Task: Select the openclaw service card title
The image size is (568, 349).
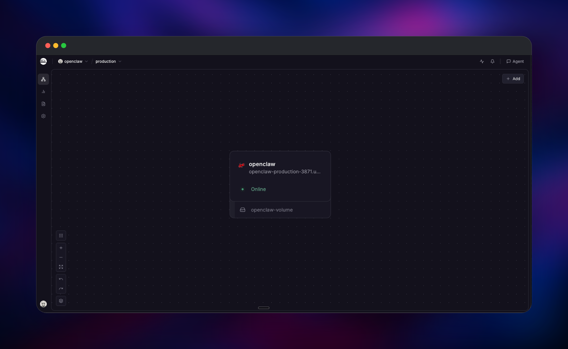Action: point(262,164)
